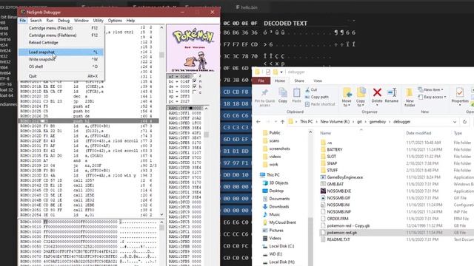474x266 pixels.
Task: Expand the Easy access dropdown
Action: [433, 97]
